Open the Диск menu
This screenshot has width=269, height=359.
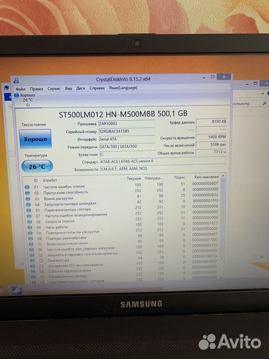[80, 88]
